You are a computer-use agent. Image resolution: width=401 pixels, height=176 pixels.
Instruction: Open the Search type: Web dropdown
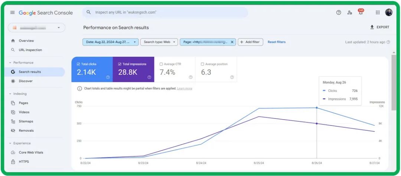(x=159, y=42)
